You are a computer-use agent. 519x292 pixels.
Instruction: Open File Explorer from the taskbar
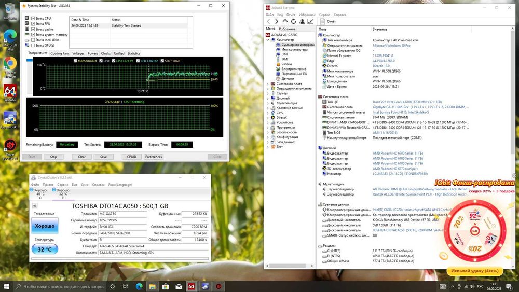[152, 286]
